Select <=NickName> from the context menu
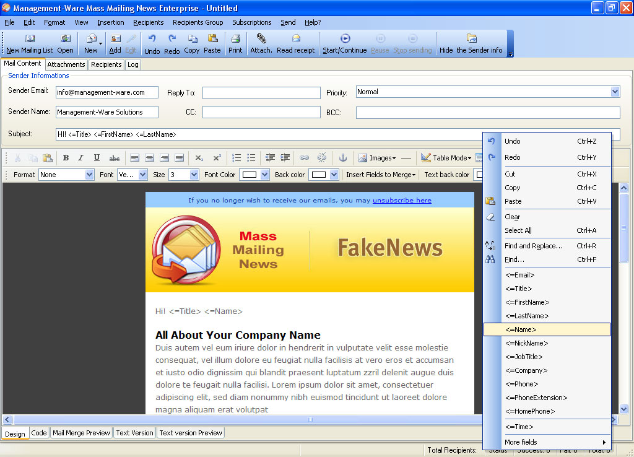Image resolution: width=634 pixels, height=457 pixels. coord(527,343)
